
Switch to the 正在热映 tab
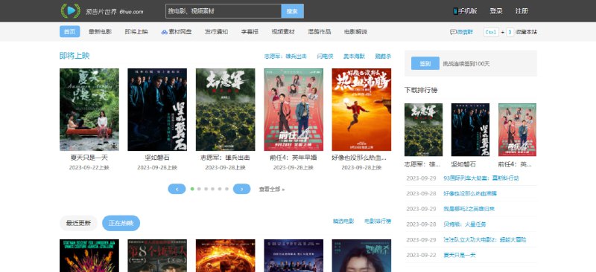coord(121,223)
